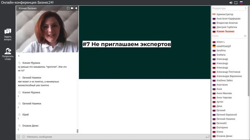This screenshot has height=140, width=250.
Task: Click chat author 'Елсаков Денис' in the chat
Action: tap(30, 126)
